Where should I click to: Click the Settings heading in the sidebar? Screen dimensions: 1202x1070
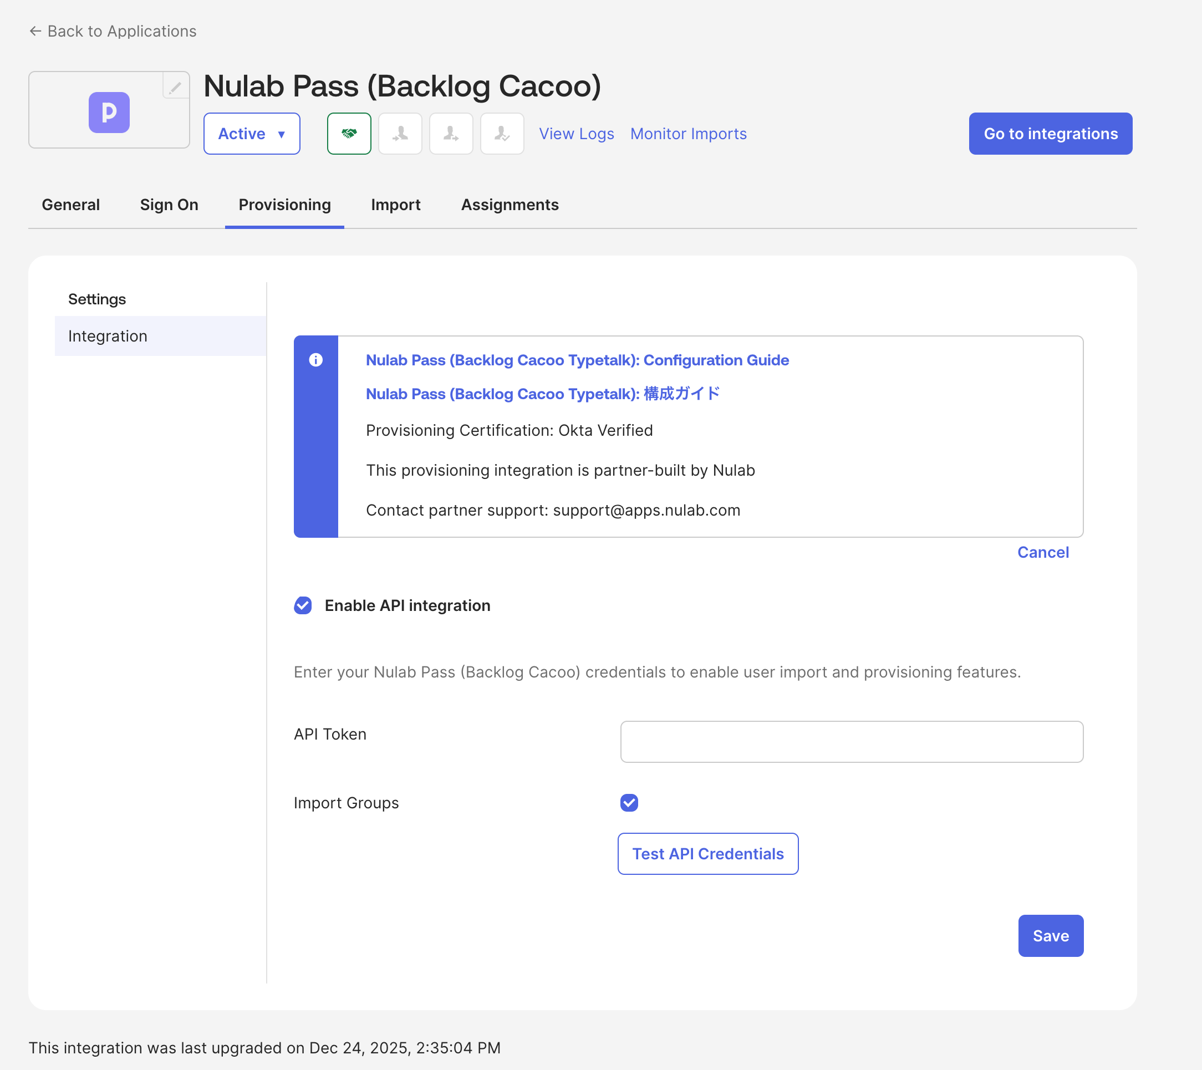(97, 299)
